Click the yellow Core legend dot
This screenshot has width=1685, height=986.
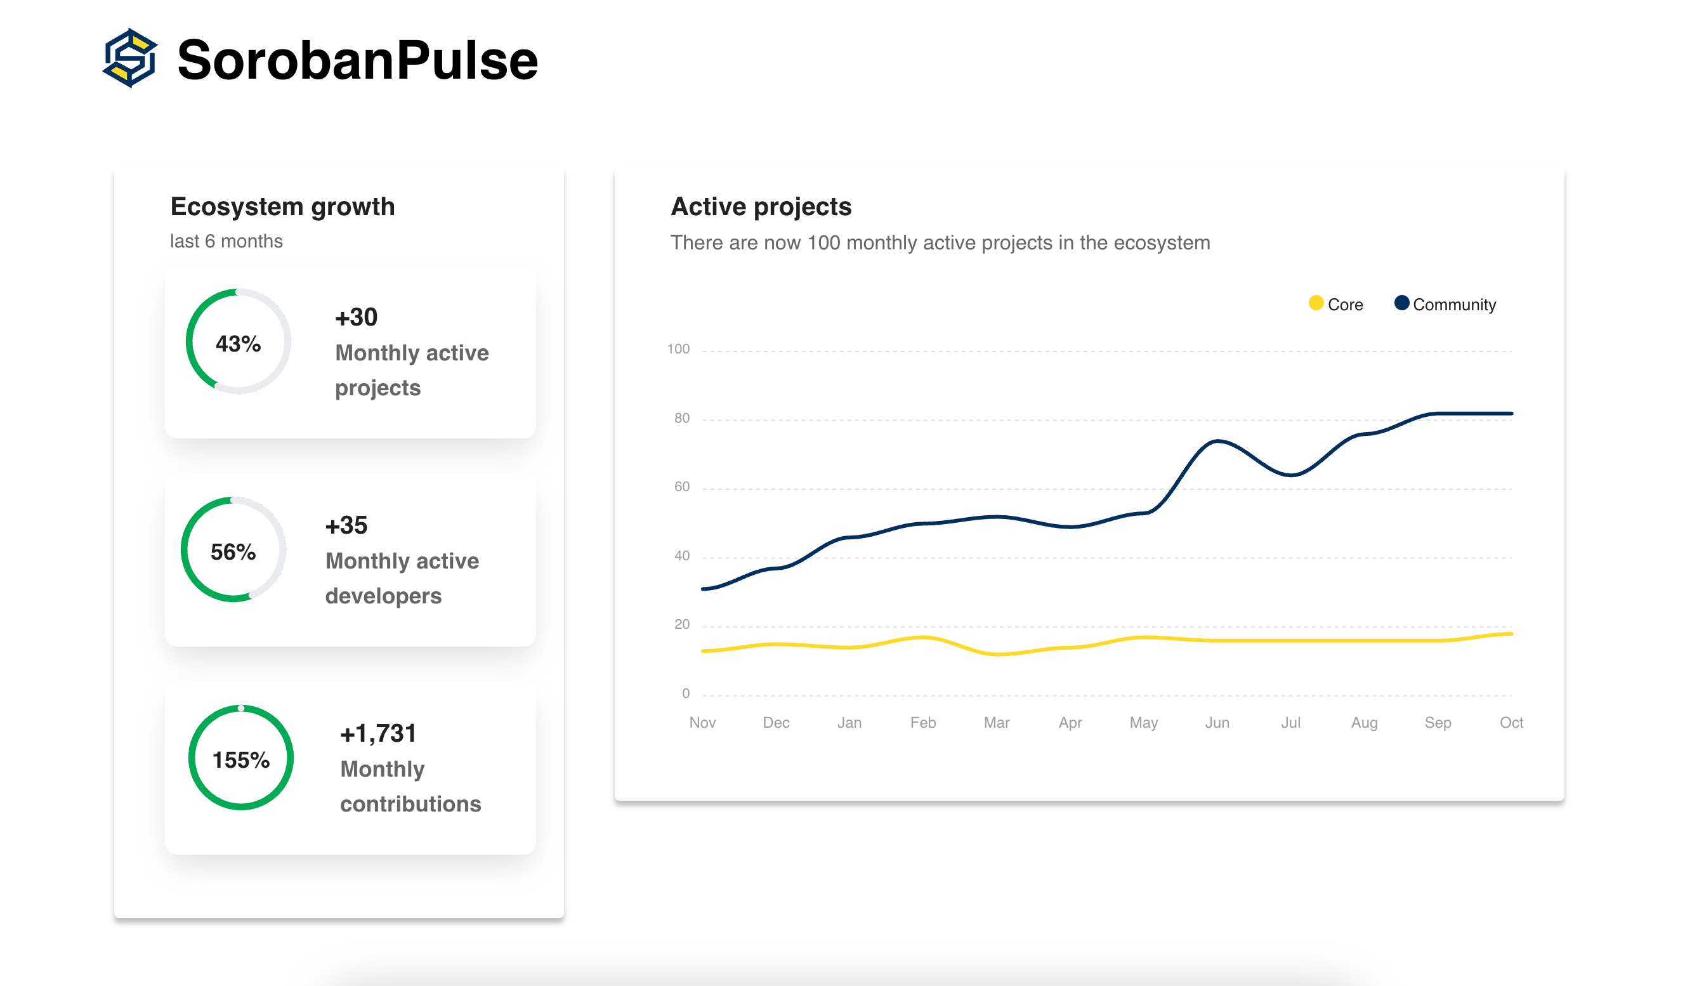1316,304
